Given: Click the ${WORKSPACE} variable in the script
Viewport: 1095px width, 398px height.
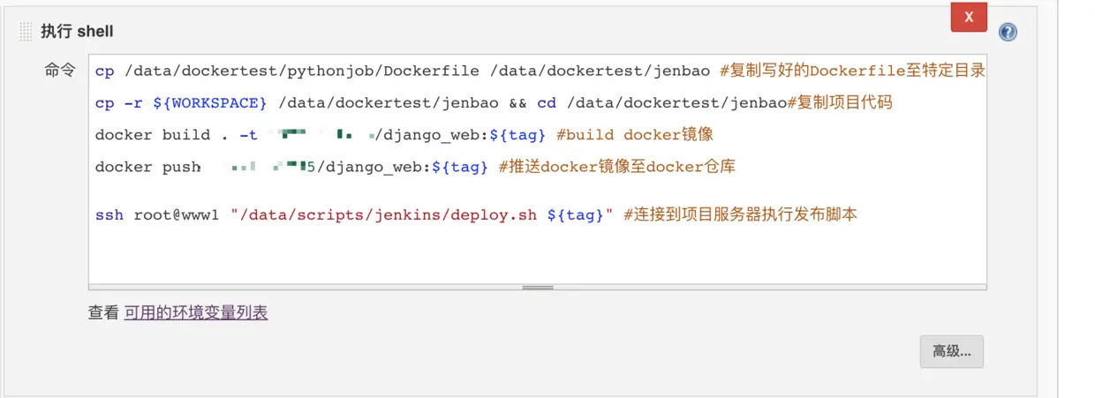Looking at the screenshot, I should pyautogui.click(x=209, y=103).
